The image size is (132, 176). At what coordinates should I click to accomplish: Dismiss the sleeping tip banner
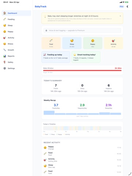[x=120, y=16]
